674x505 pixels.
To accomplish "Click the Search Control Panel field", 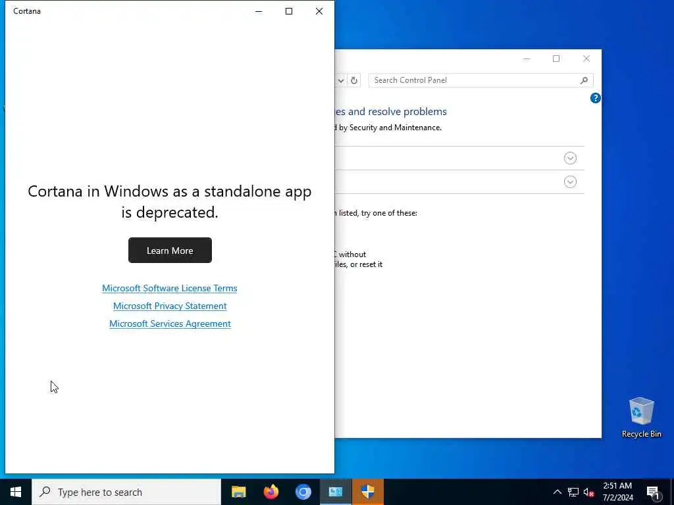I will (x=480, y=80).
